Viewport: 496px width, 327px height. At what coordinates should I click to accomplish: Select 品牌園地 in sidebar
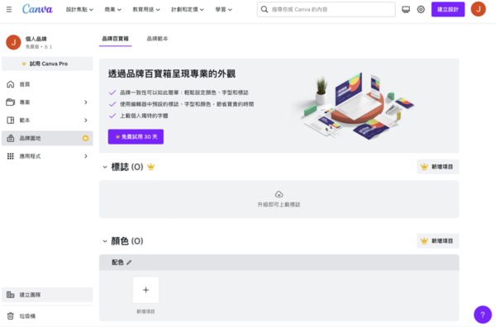[x=47, y=138]
